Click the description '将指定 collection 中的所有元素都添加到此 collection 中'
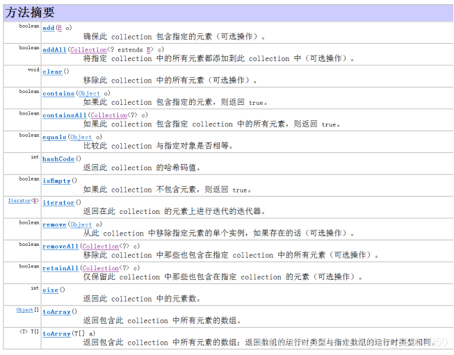This screenshot has height=355, width=454. pyautogui.click(x=193, y=58)
